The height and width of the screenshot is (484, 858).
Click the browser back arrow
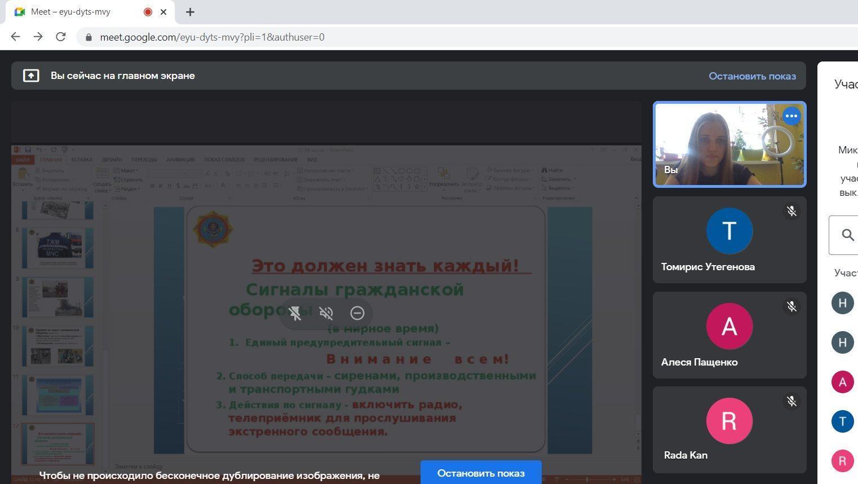(x=15, y=37)
